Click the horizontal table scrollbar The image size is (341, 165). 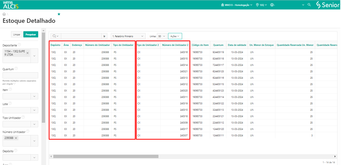pyautogui.click(x=106, y=156)
